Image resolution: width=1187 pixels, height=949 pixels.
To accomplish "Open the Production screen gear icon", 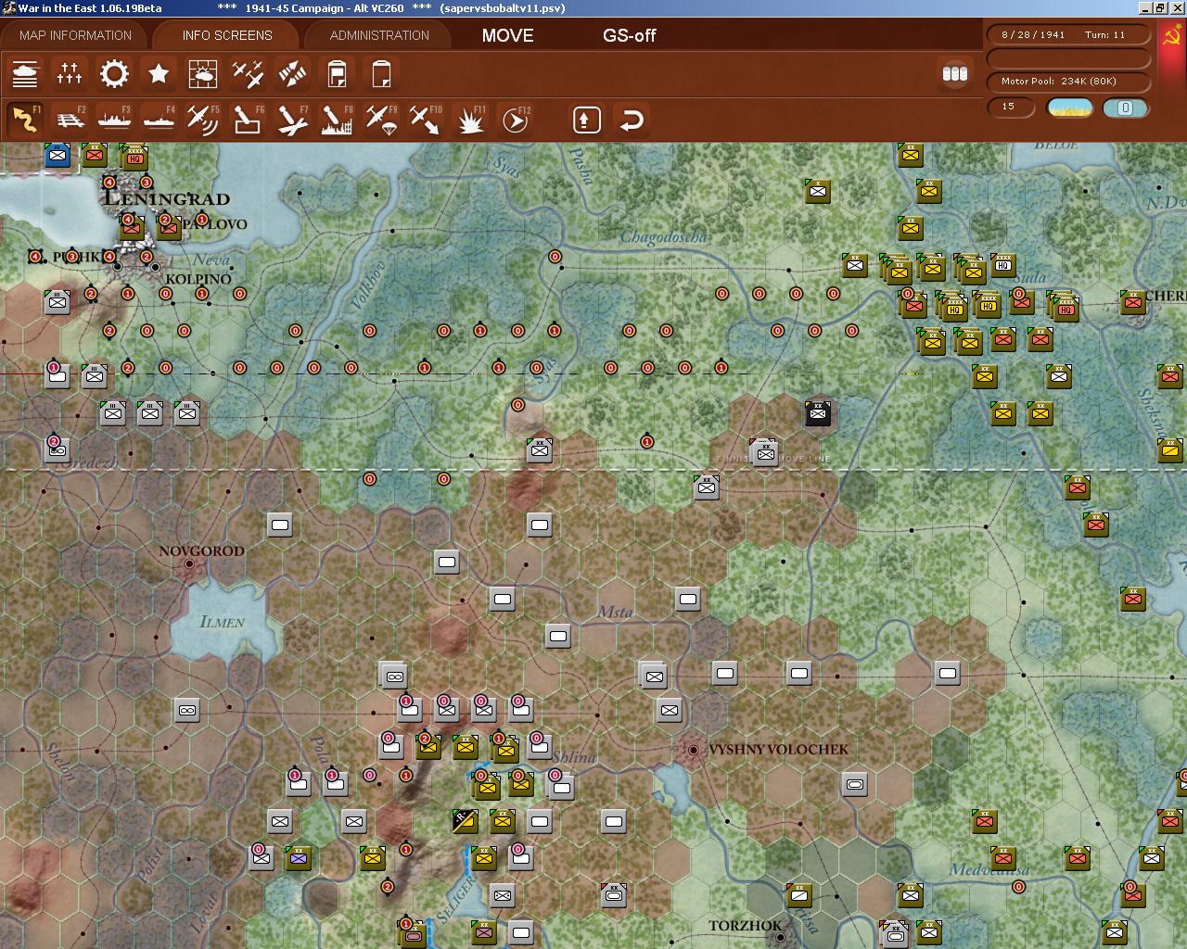I will [114, 73].
